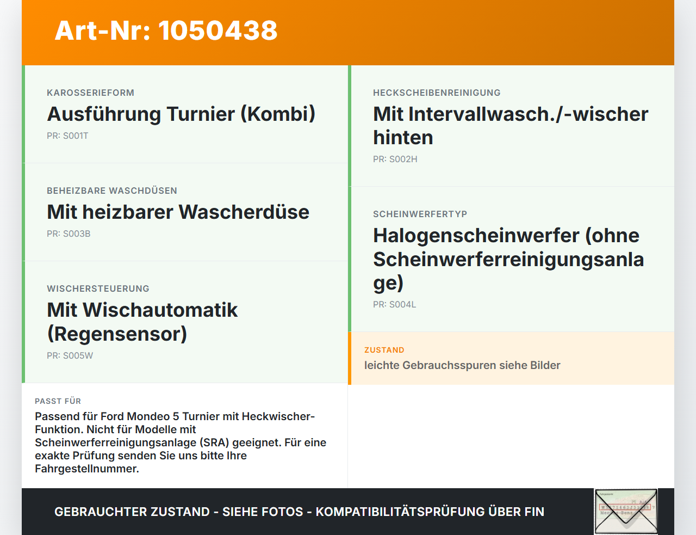Click the Art-Nr: 1050438 heading
This screenshot has height=535, width=696.
pyautogui.click(x=166, y=30)
